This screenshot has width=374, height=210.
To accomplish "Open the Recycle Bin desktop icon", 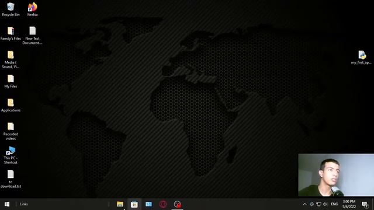I will coord(11,9).
